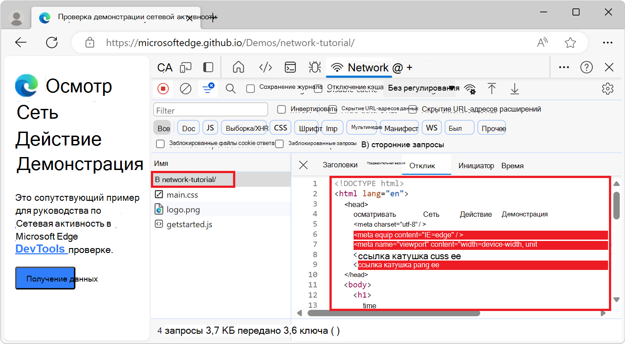Stop recording the network log
Screen dimensions: 625x344
[163, 89]
